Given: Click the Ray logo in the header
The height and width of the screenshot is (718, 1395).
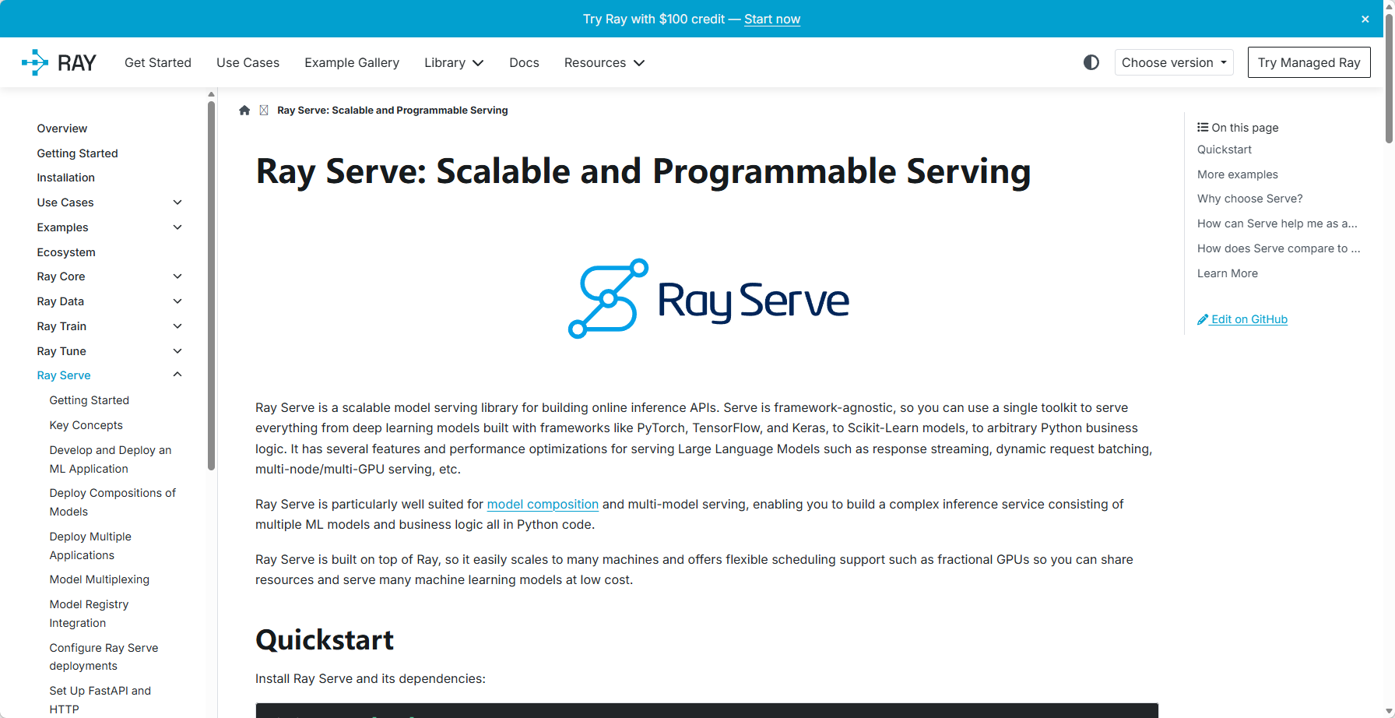Looking at the screenshot, I should pyautogui.click(x=59, y=62).
